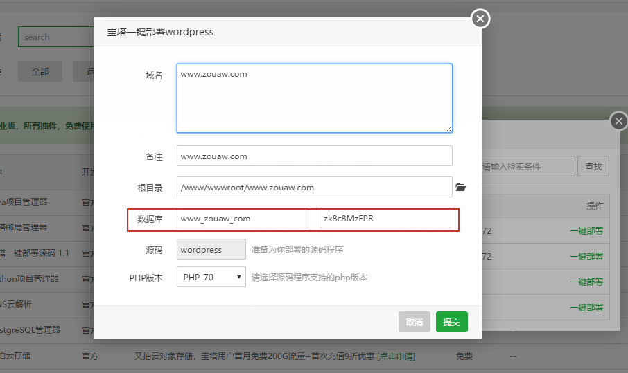Focus the 备注 input field

[x=314, y=156]
